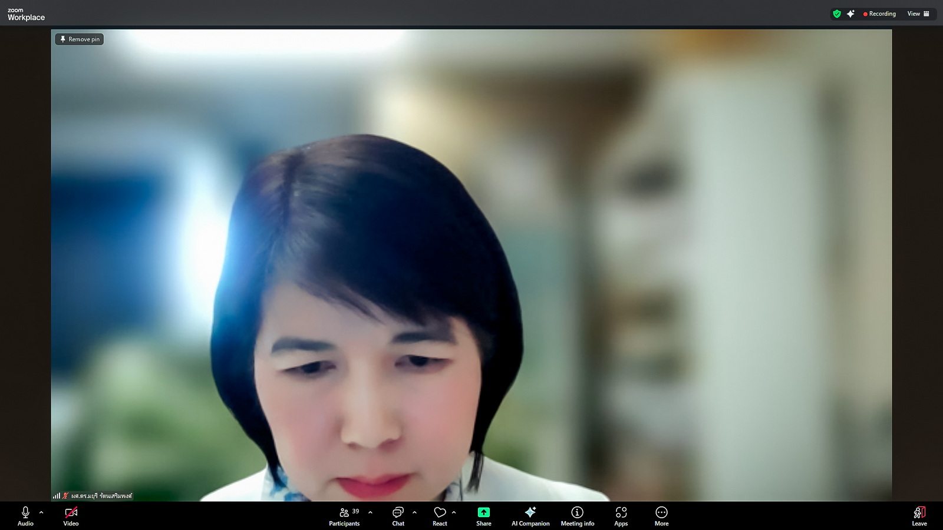
Task: Click the Recording indicator
Action: 879,14
